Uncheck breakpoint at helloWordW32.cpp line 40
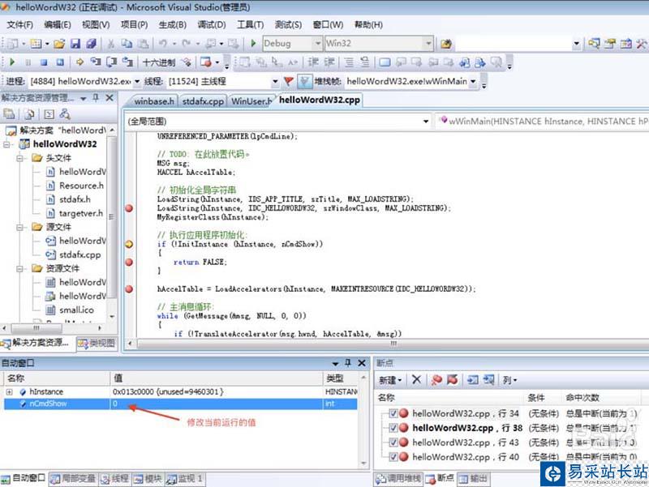This screenshot has width=649, height=487. point(393,457)
